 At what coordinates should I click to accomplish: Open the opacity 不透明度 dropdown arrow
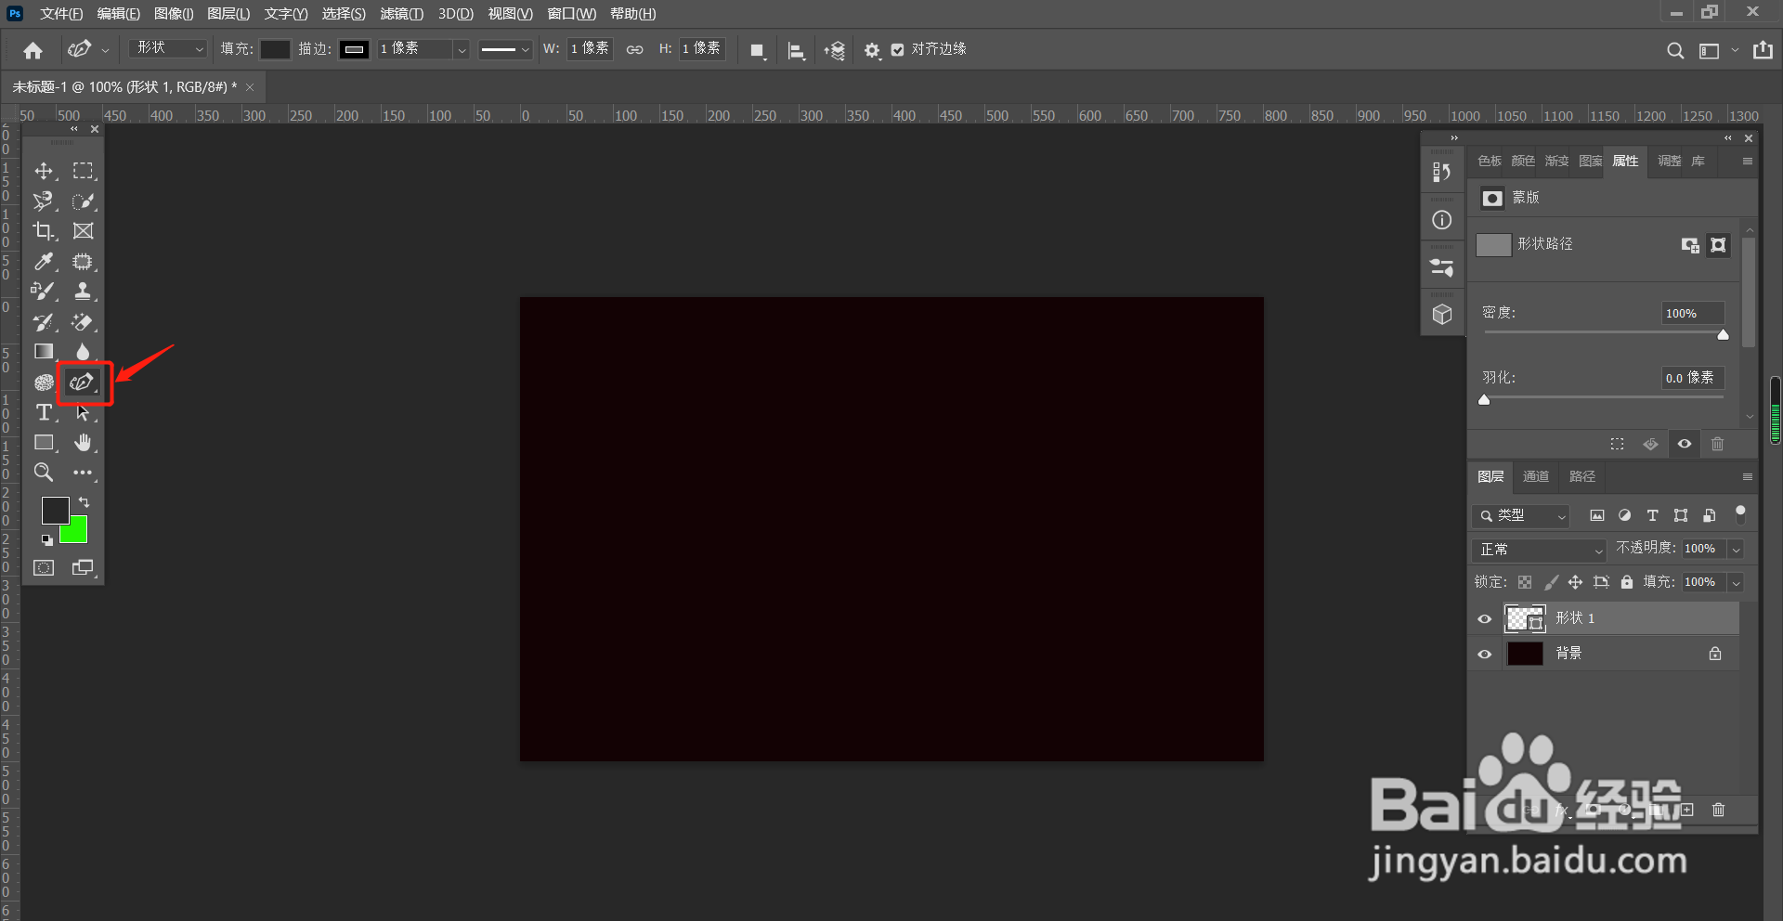point(1736,550)
